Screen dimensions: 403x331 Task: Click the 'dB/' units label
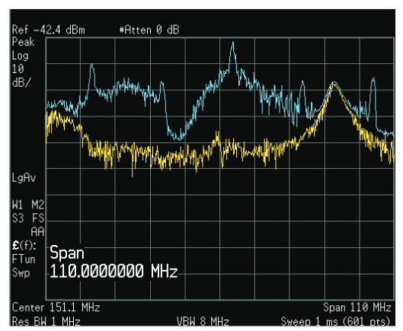coord(21,82)
